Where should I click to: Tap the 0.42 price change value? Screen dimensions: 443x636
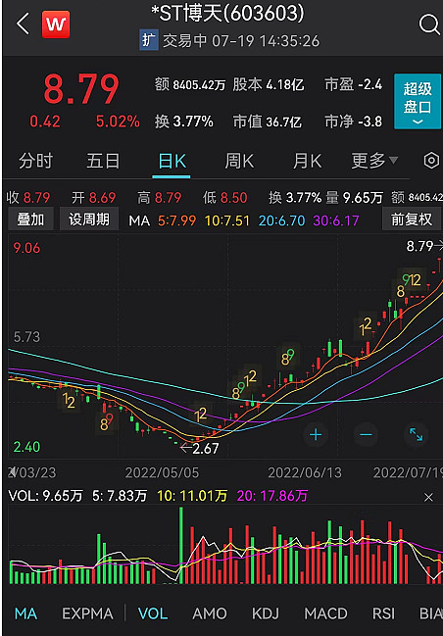(x=45, y=122)
